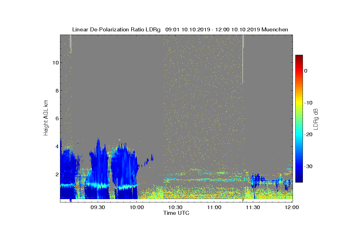Click the colorbar value -10
The image size is (362, 241).
coord(308,103)
